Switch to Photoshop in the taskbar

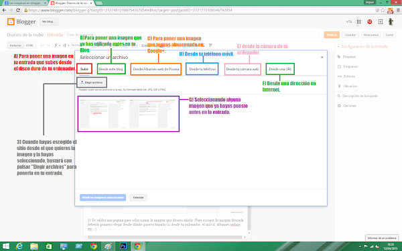[123, 246]
